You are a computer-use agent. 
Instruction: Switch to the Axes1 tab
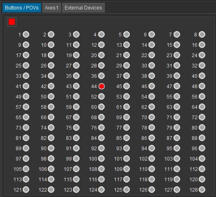tap(52, 8)
